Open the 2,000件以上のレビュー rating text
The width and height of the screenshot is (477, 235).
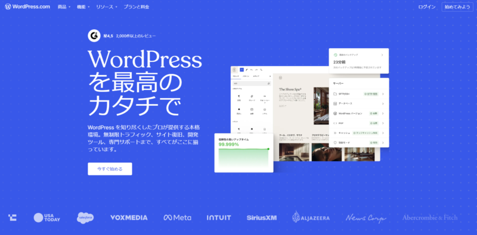136,36
